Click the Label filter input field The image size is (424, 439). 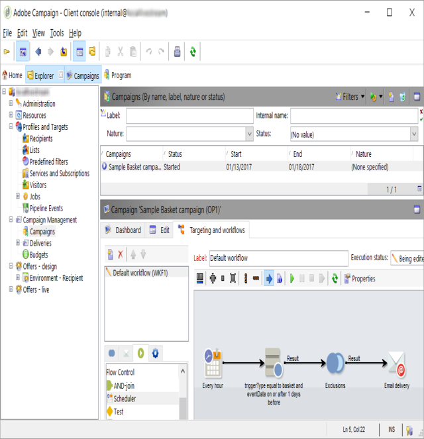[189, 116]
